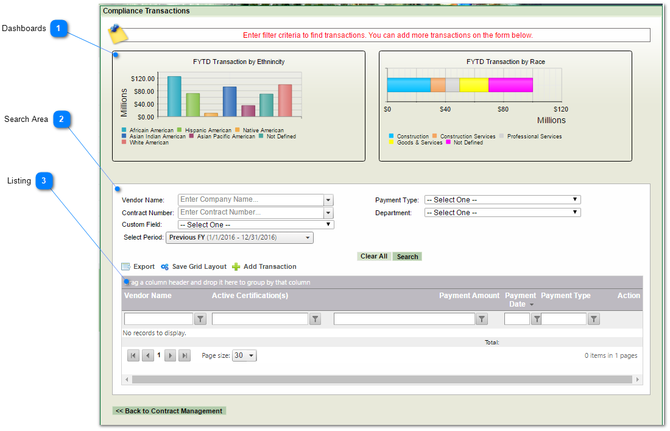Click into the Vendor Name company input

(x=250, y=200)
